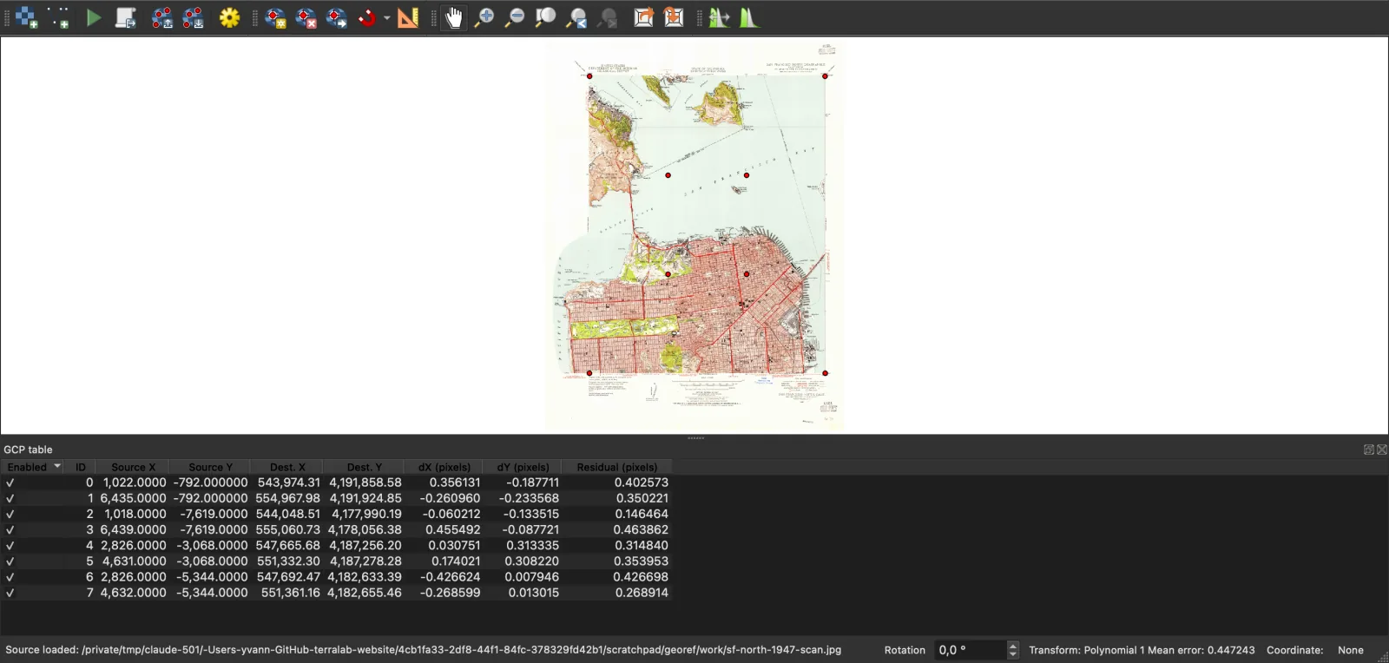This screenshot has height=663, width=1389.
Task: Select Dest. Y cell 4,177,990.19
Action: coord(364,514)
